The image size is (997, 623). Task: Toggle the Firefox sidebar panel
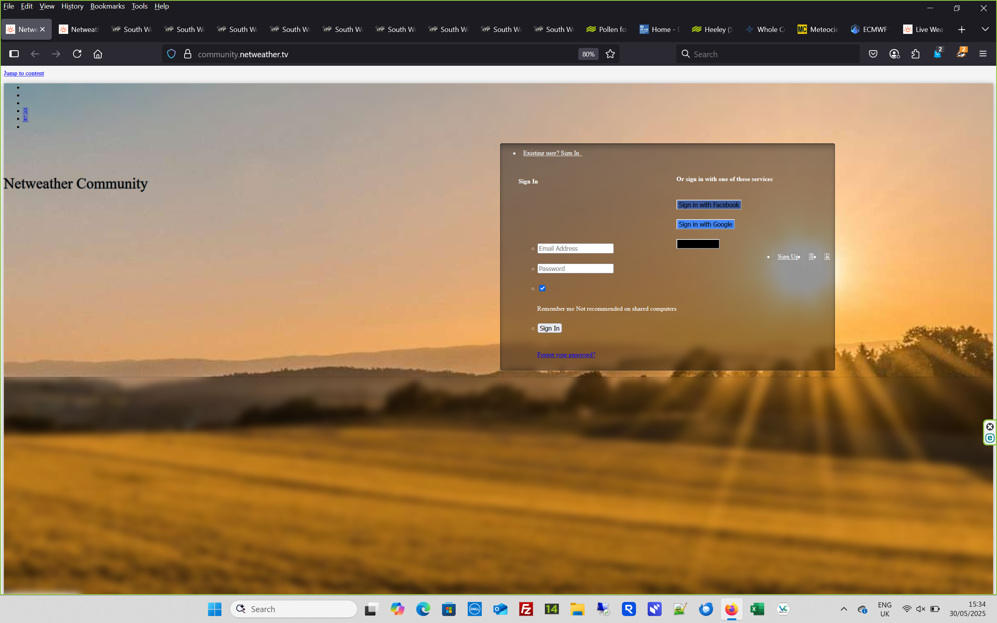coord(14,54)
